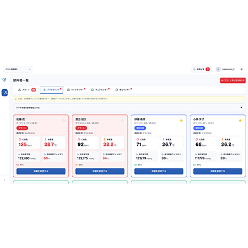This screenshot has height=248, width=248.
Task: Click blood pressure icon above 117/76
Action: pyautogui.click(x=196, y=154)
